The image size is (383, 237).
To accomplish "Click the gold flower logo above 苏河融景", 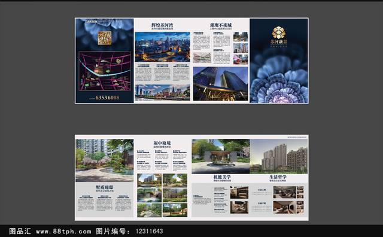I will (x=278, y=32).
